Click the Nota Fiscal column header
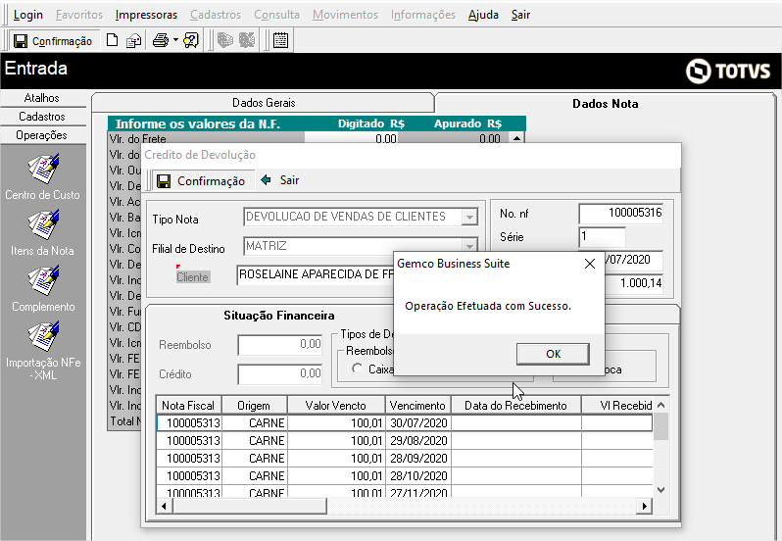782x541 pixels. tap(188, 406)
